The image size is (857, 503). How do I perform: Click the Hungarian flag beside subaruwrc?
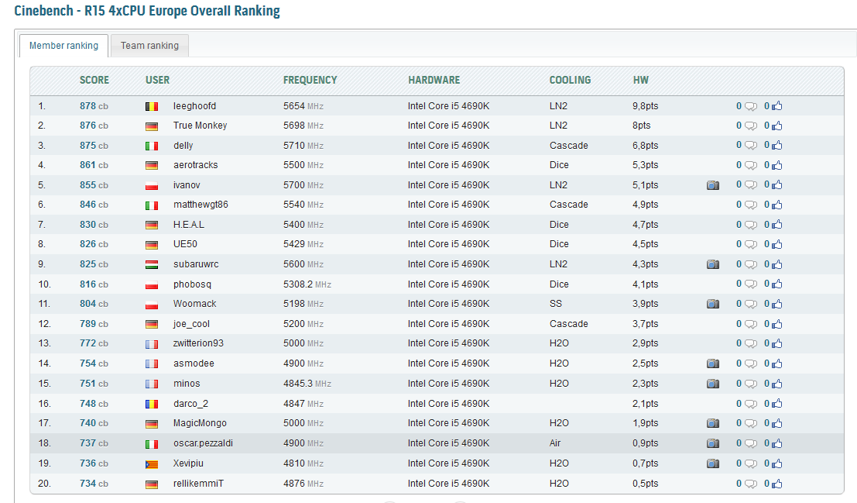(152, 265)
